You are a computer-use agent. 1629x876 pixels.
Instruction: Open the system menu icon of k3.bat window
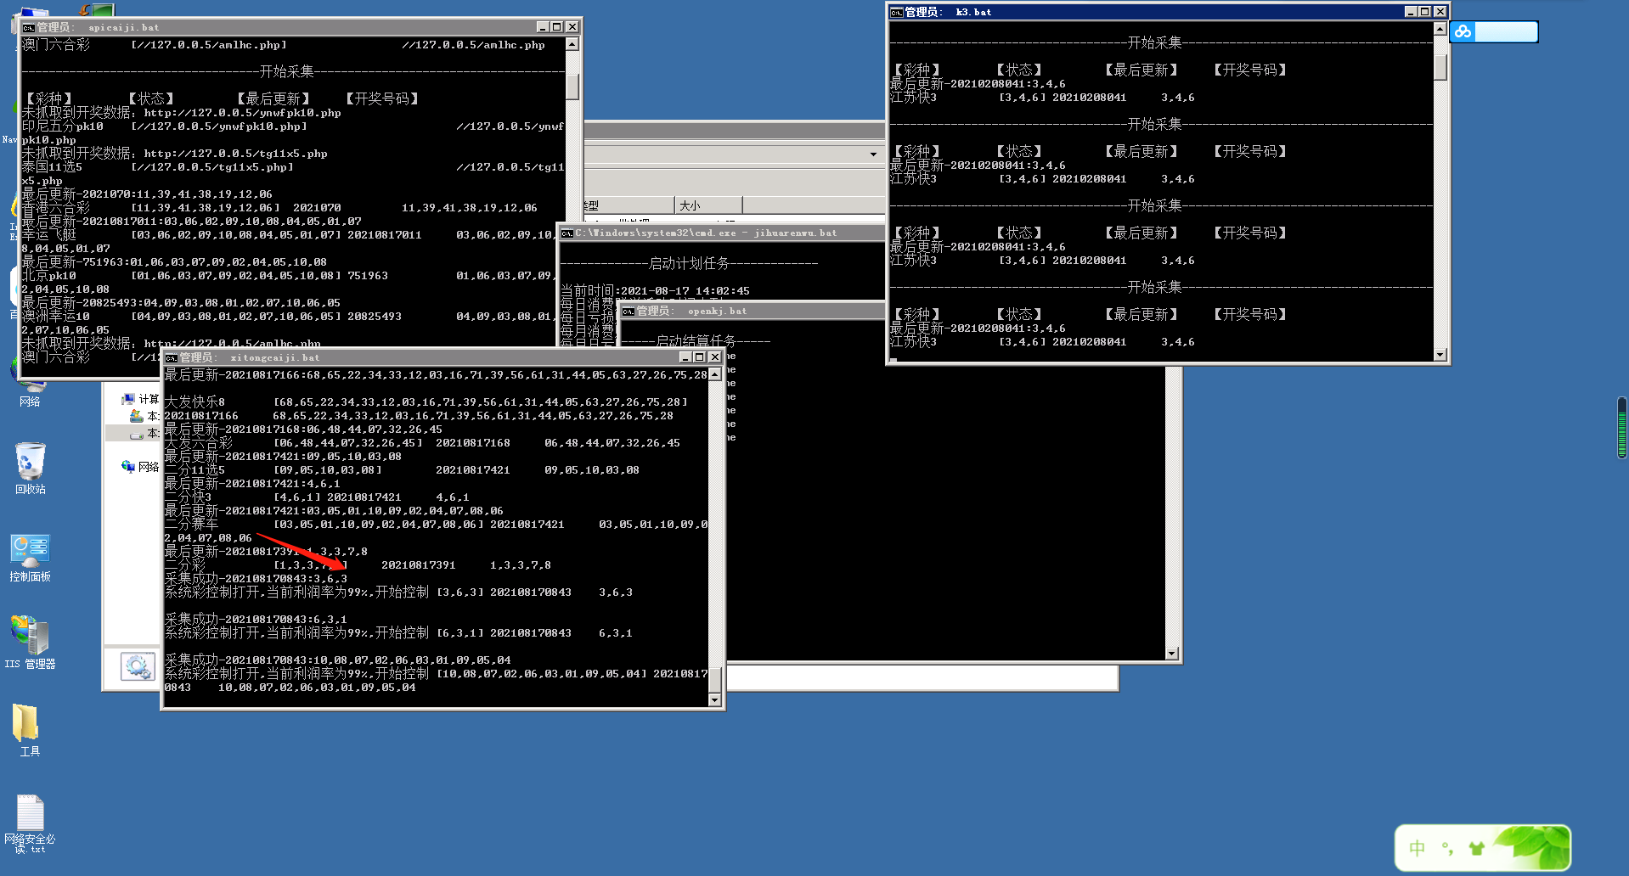pyautogui.click(x=896, y=12)
